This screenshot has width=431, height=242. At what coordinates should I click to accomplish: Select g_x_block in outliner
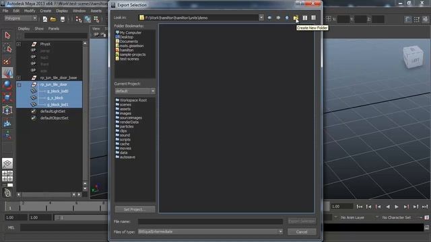point(55,98)
